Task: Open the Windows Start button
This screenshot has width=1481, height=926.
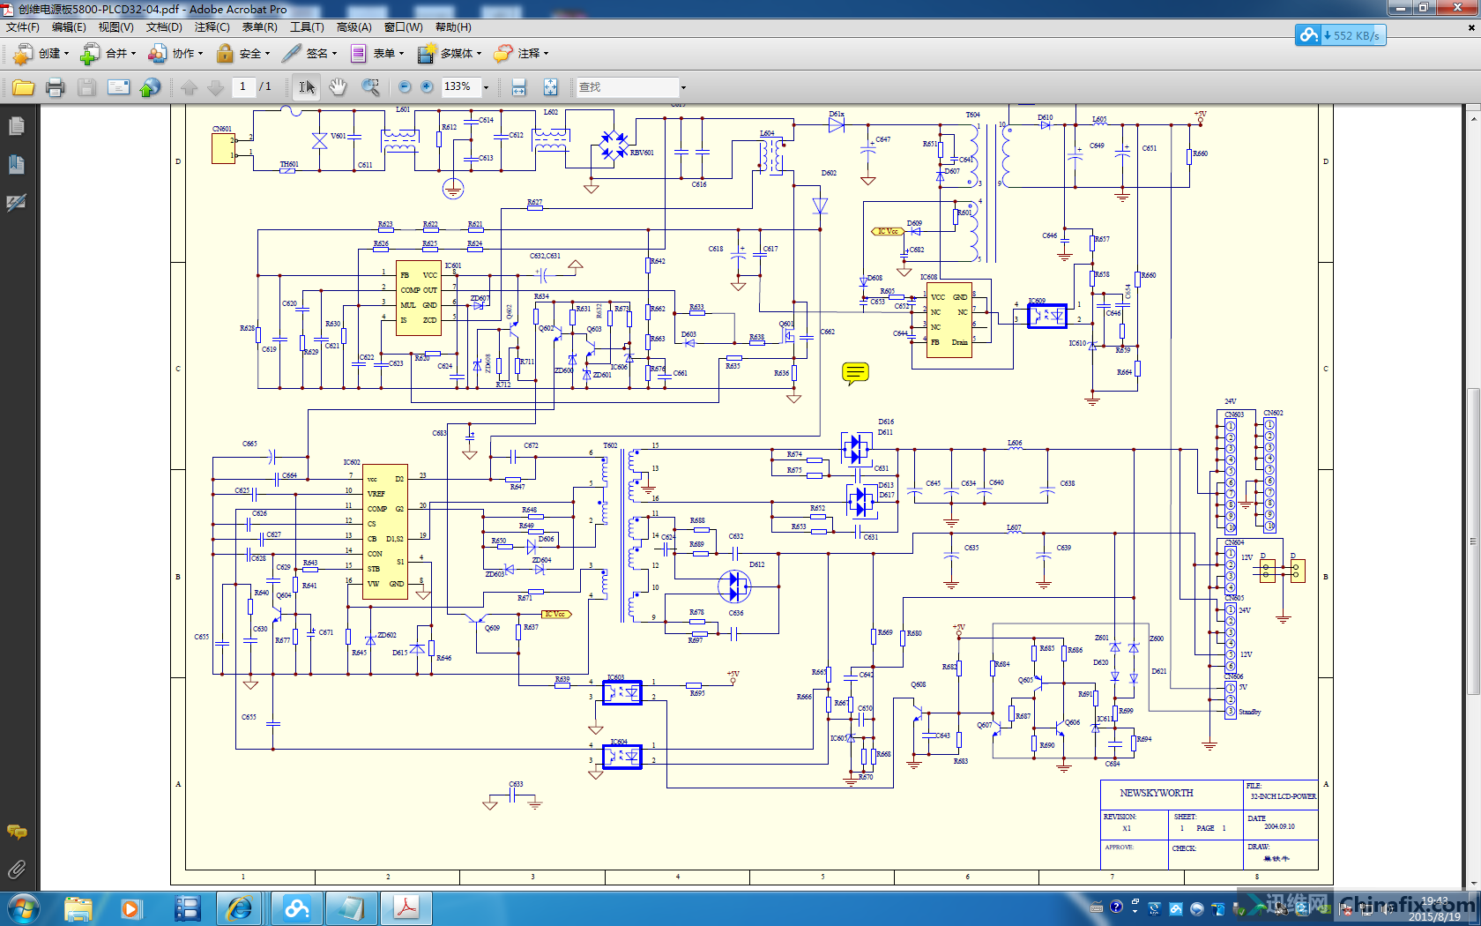Action: (22, 908)
